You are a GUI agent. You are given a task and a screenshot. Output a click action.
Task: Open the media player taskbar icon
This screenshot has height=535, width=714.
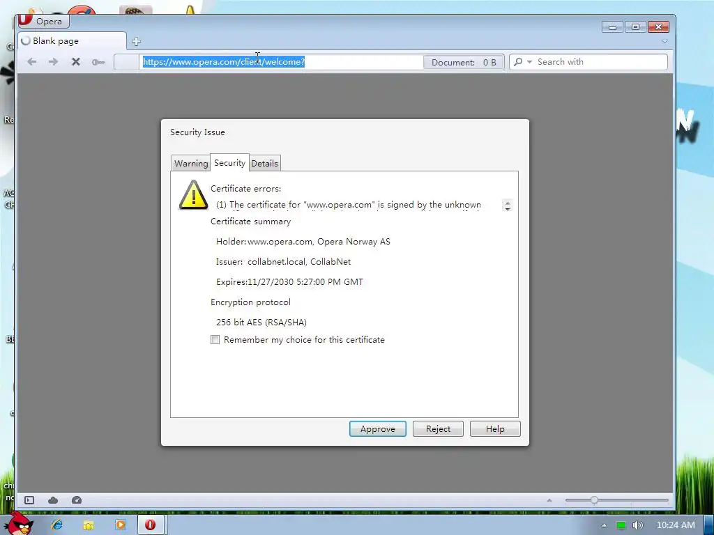click(x=120, y=525)
